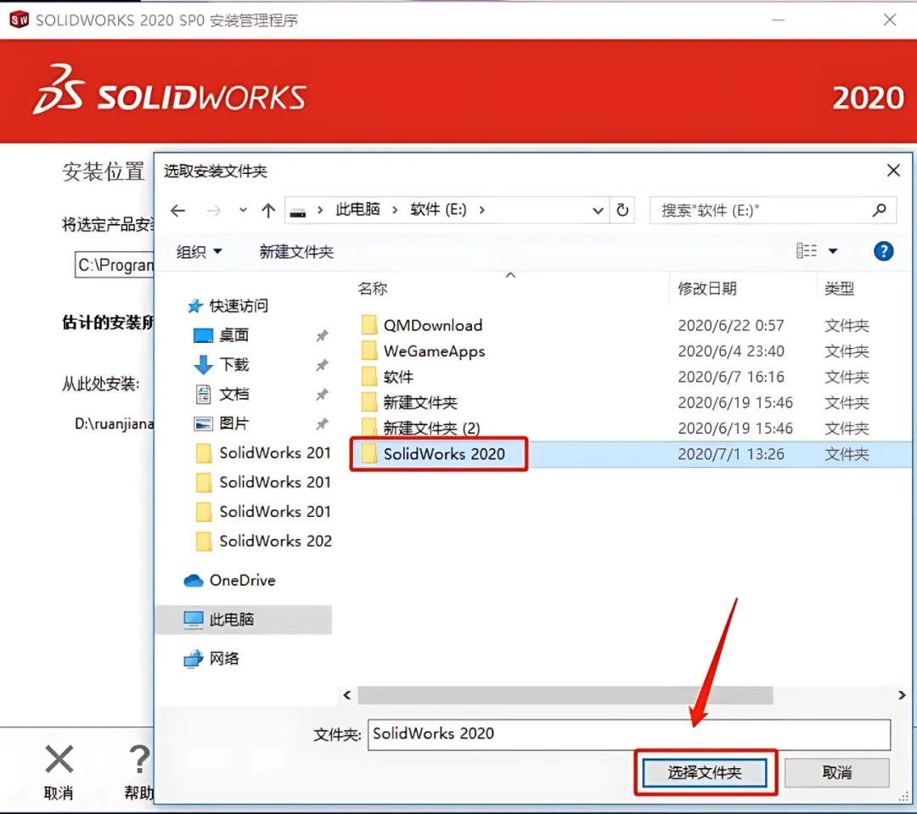Image resolution: width=917 pixels, height=814 pixels.
Task: Select 软件 (E:) in address bar path
Action: (439, 210)
